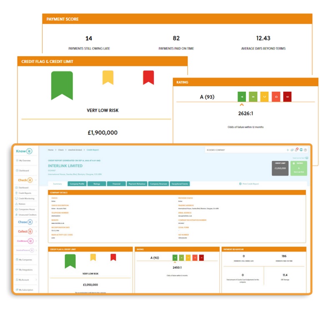This screenshot has height=315, width=327.
Task: Collapse the Check-it sidebar section chevron
Action: (36, 180)
